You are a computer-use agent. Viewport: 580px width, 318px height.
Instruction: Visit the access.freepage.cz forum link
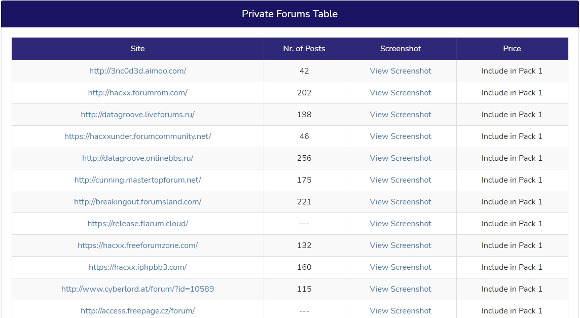(x=137, y=311)
